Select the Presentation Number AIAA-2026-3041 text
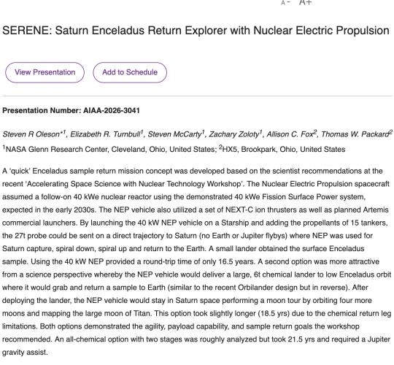Viewport: 394px width, 365px height. click(x=71, y=111)
